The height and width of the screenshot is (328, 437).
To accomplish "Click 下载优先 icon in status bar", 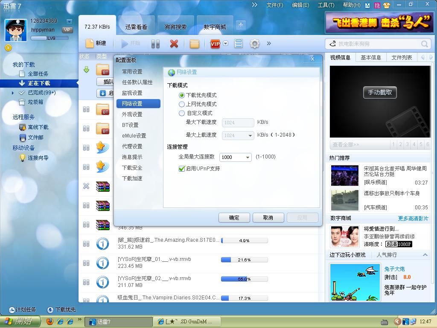I will click(x=50, y=310).
